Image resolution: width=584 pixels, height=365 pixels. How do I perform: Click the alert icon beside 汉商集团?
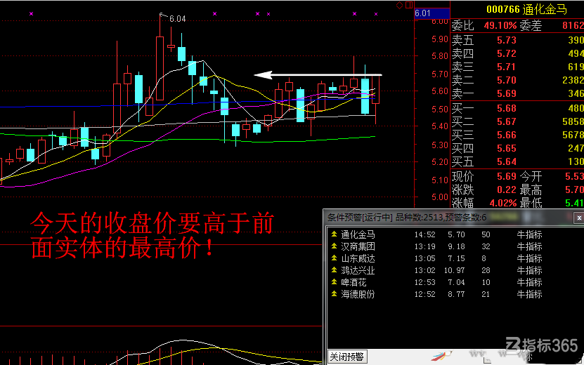point(334,246)
